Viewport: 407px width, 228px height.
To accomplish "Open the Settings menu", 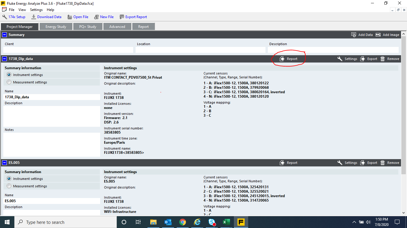I will coord(36,10).
